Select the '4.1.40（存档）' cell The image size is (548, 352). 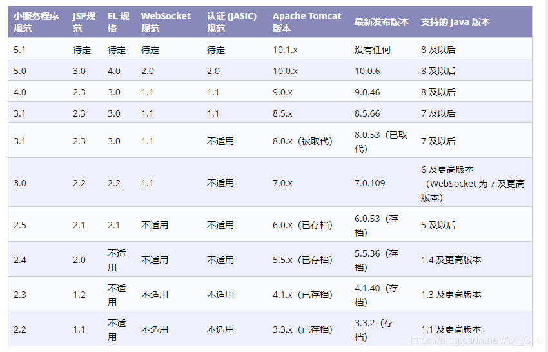point(376,295)
